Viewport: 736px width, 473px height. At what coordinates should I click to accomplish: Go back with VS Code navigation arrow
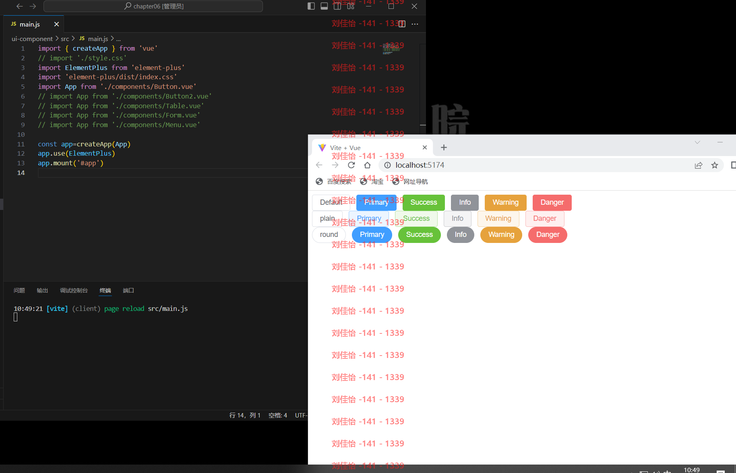click(19, 6)
